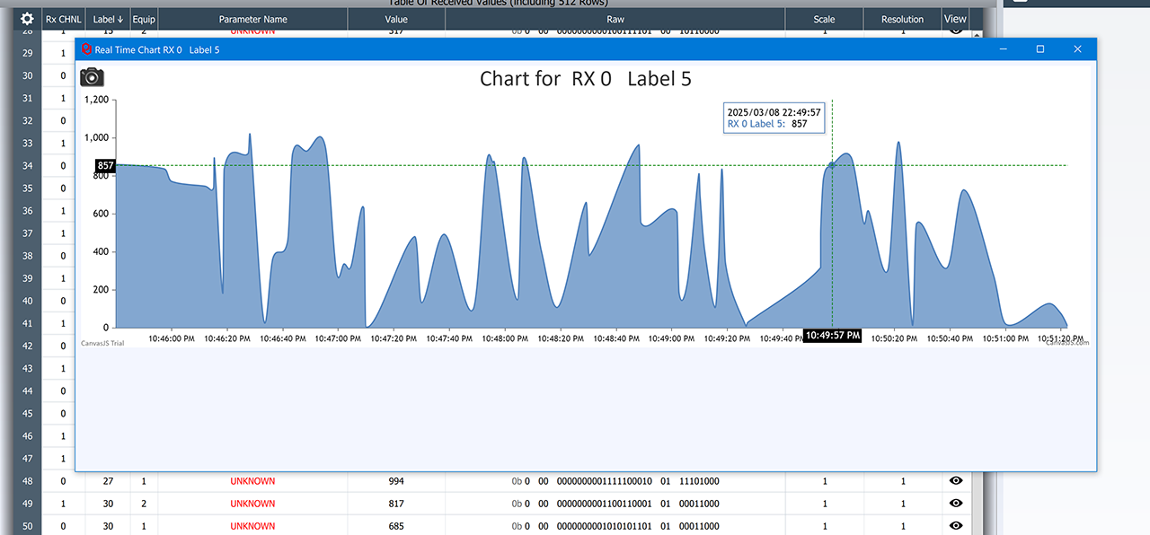Open the CanvasJS Trial link
Viewport: 1150px width, 535px height.
[102, 343]
